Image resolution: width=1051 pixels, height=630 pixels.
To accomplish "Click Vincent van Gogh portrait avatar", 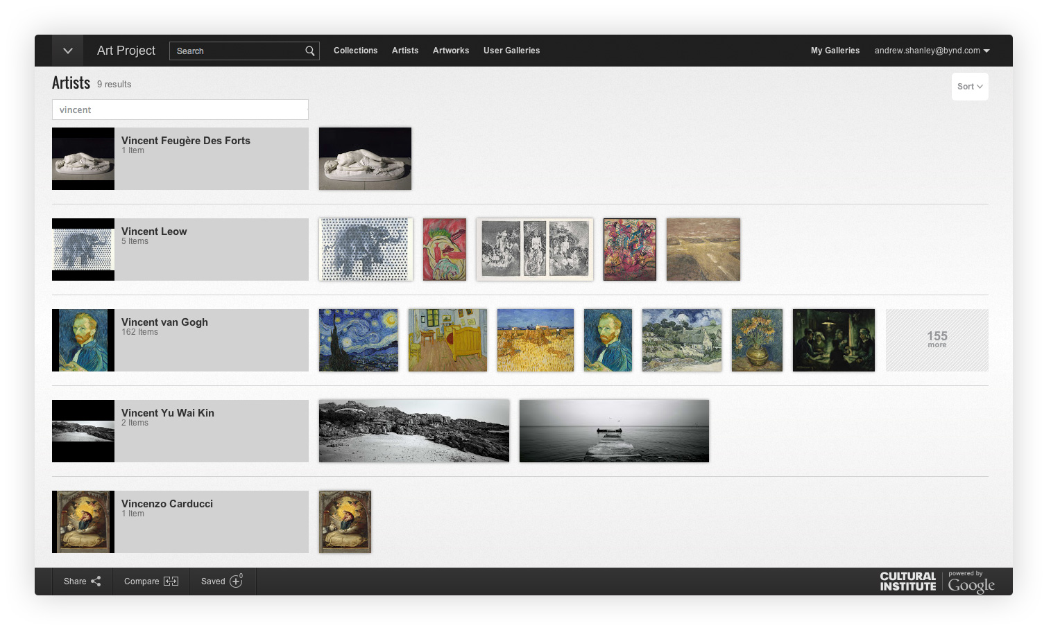I will 83,340.
